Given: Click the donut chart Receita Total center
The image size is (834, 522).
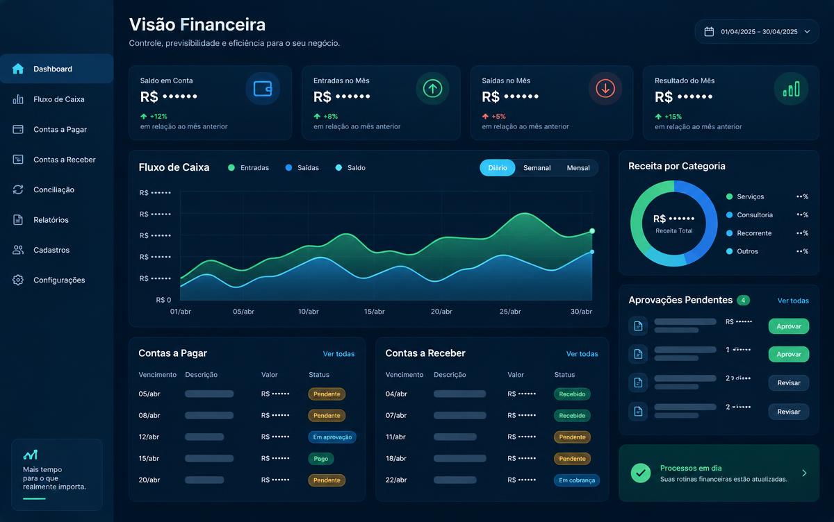Looking at the screenshot, I should [674, 224].
